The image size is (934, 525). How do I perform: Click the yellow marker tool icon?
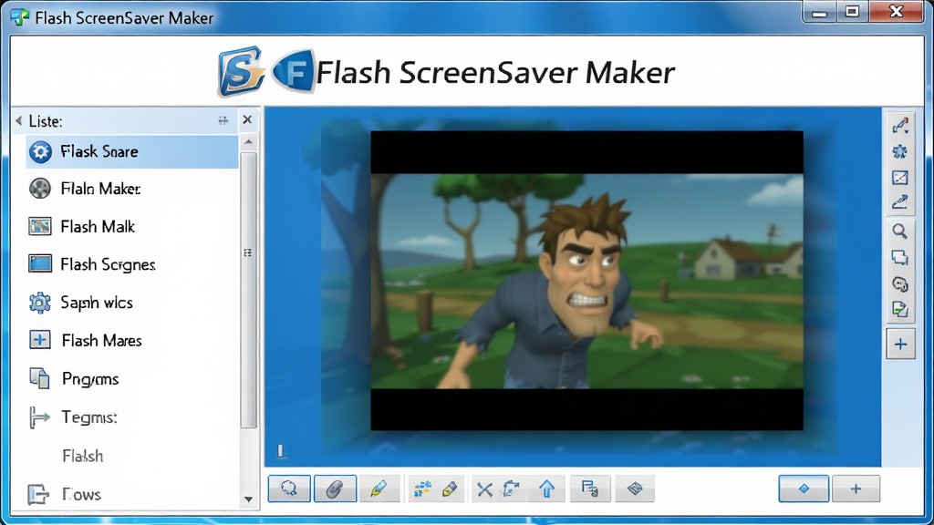pos(450,489)
